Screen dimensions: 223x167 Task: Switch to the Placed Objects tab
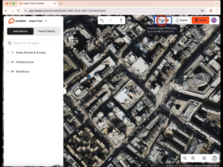[47, 31]
